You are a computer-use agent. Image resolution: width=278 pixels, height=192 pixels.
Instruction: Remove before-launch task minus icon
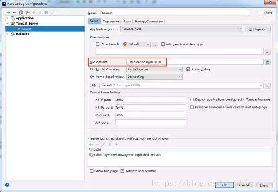pos(97,144)
